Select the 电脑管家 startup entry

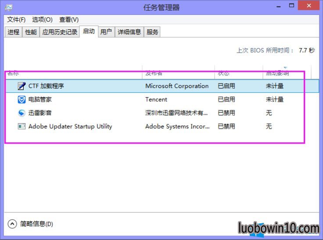pos(40,99)
